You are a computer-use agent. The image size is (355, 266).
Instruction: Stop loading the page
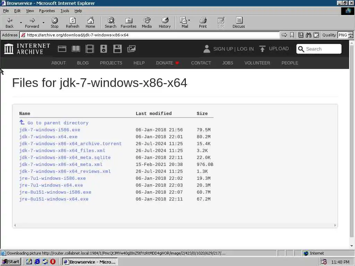(54, 23)
